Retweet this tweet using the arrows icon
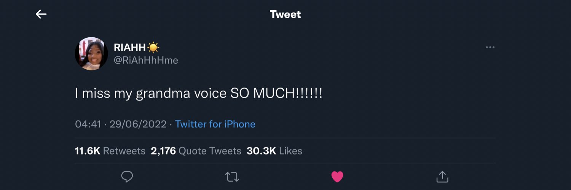The height and width of the screenshot is (190, 571). coord(232,177)
